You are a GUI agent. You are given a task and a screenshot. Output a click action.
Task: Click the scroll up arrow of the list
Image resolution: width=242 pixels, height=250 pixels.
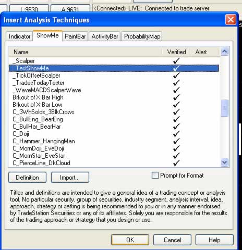tap(225, 52)
